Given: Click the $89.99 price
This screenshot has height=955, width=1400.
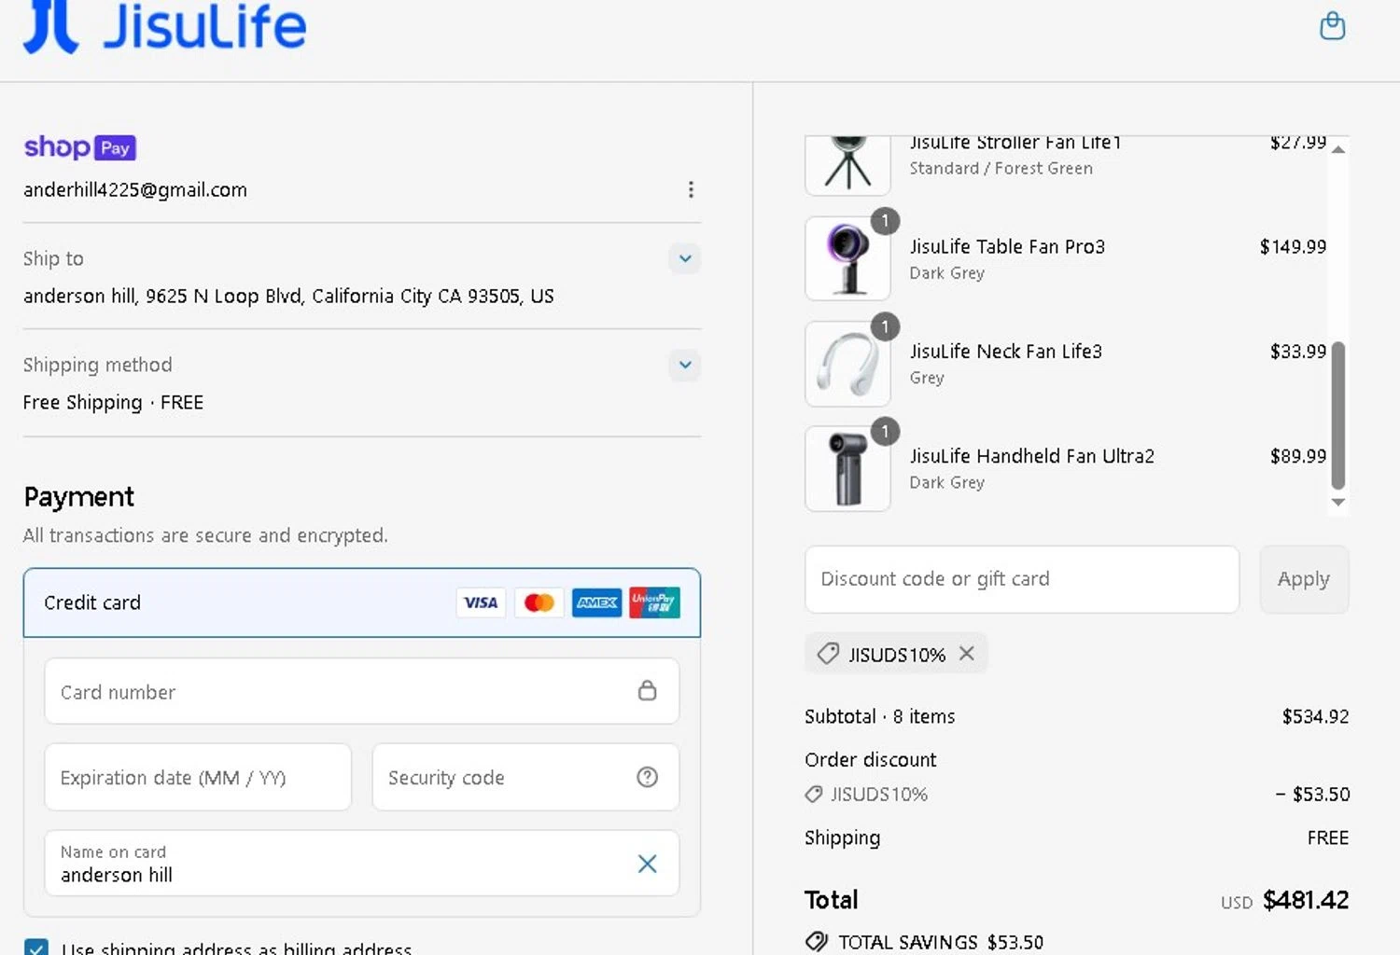Looking at the screenshot, I should 1298,455.
